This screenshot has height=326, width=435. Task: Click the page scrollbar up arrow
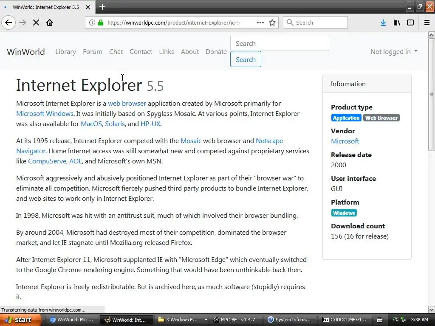coord(431,35)
